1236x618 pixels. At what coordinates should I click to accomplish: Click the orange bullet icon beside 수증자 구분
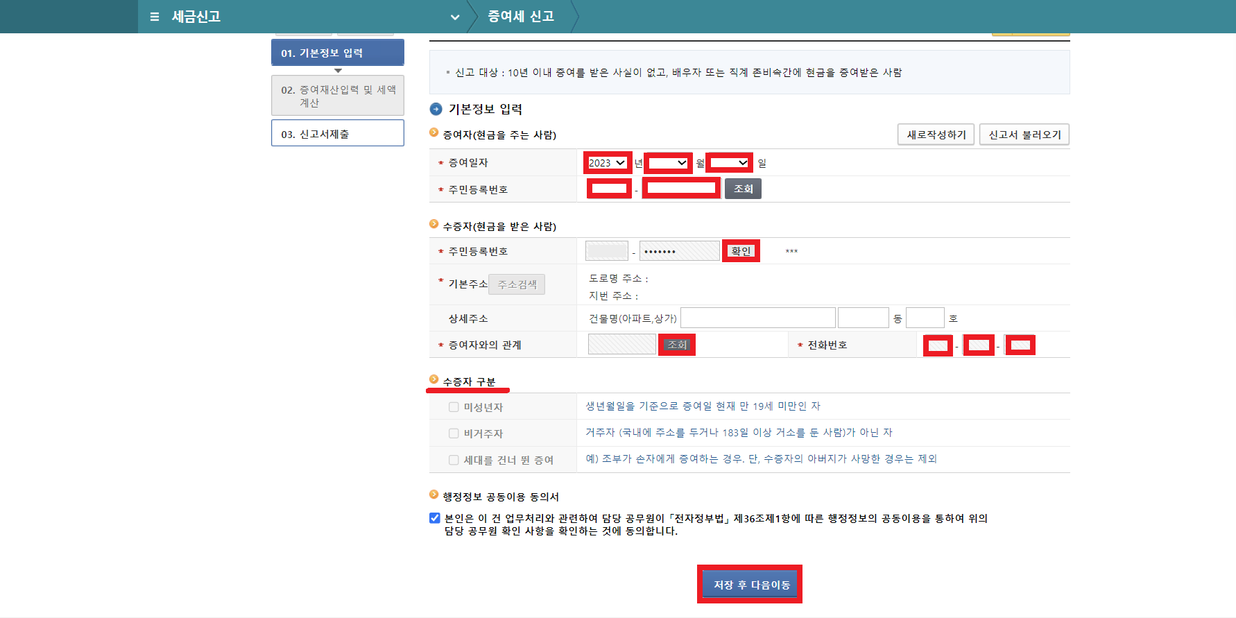[x=434, y=379]
